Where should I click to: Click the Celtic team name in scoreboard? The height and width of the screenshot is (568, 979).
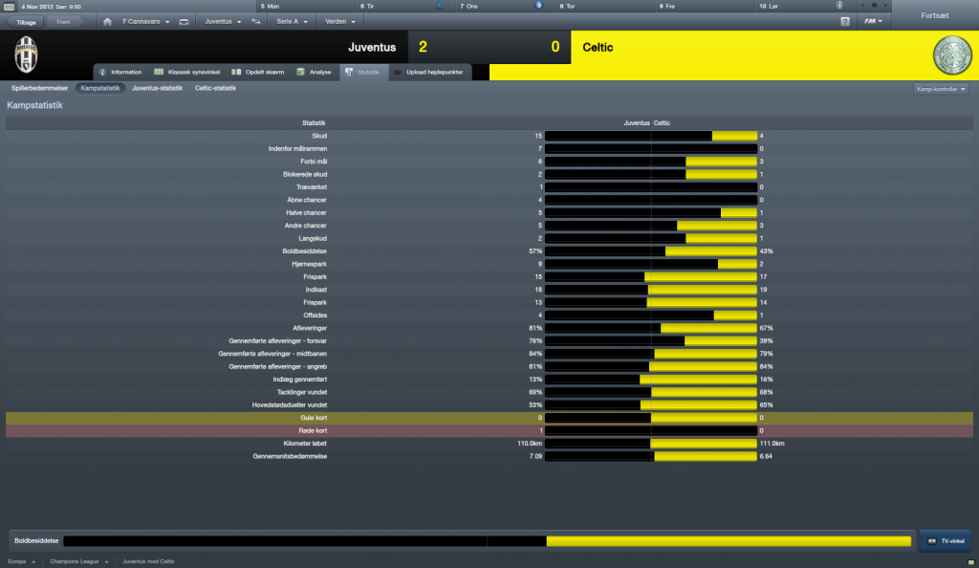point(598,48)
